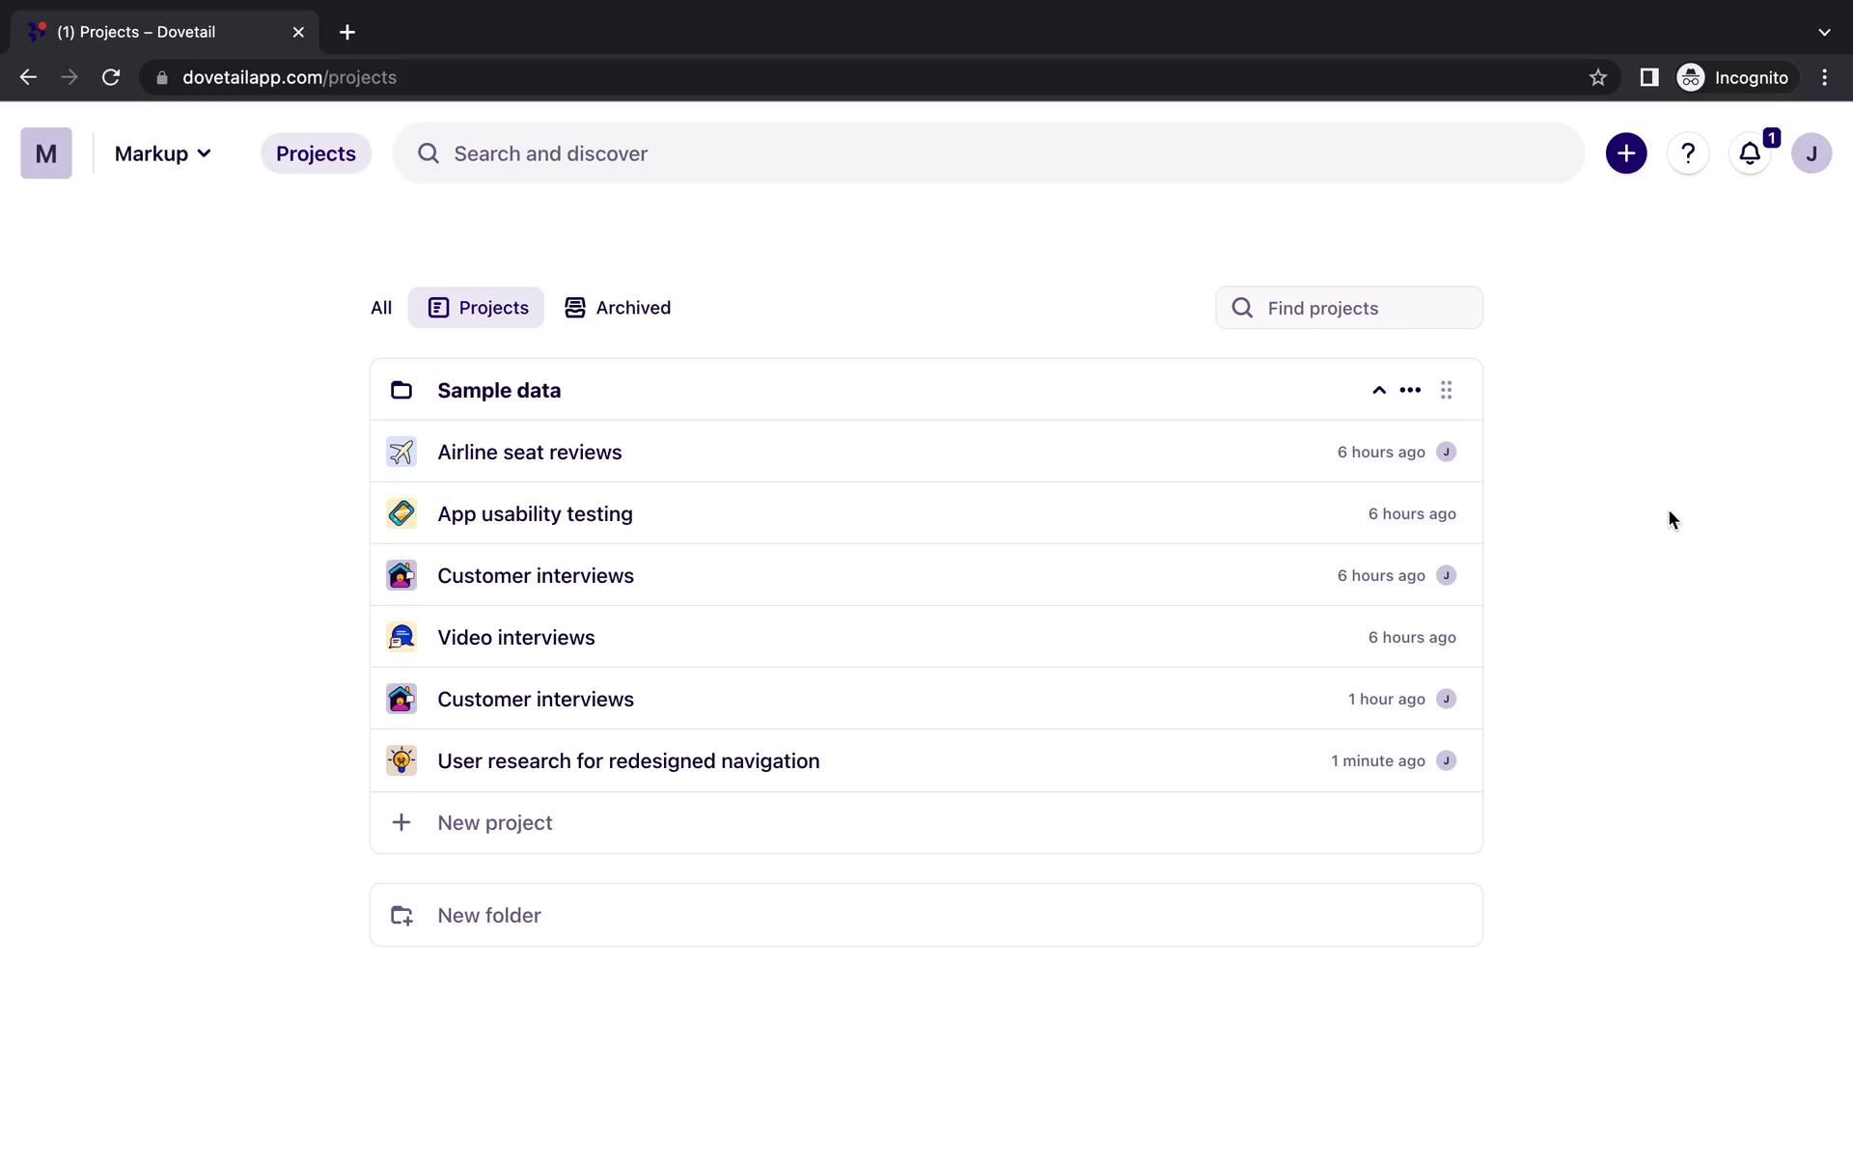This screenshot has height=1158, width=1853.
Task: Switch to the Archived tab
Action: coord(618,308)
